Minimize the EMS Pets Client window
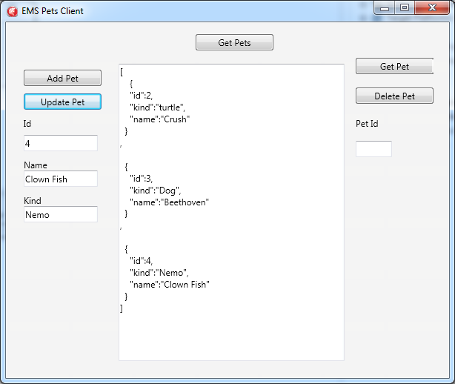 (384, 8)
